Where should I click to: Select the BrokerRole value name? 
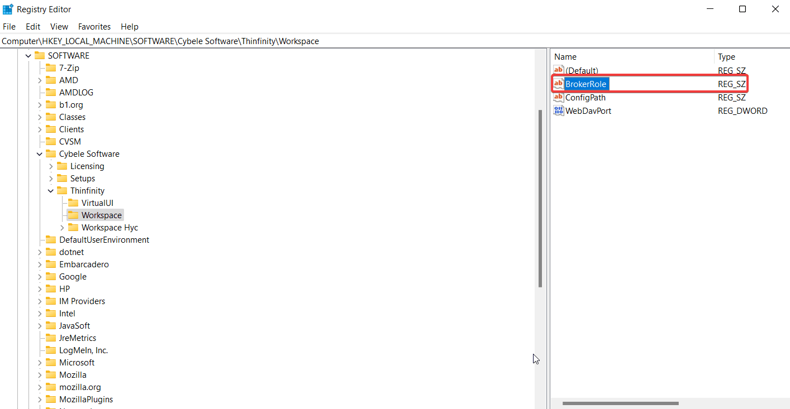pyautogui.click(x=586, y=84)
